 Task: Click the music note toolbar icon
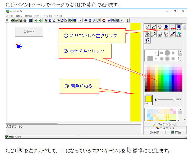[x=62, y=20]
